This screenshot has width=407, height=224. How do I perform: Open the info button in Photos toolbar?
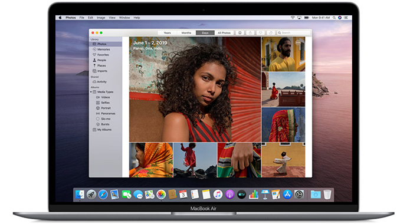pos(240,33)
